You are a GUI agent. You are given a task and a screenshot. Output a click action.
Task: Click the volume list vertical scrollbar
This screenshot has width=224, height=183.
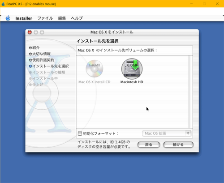point(190,92)
